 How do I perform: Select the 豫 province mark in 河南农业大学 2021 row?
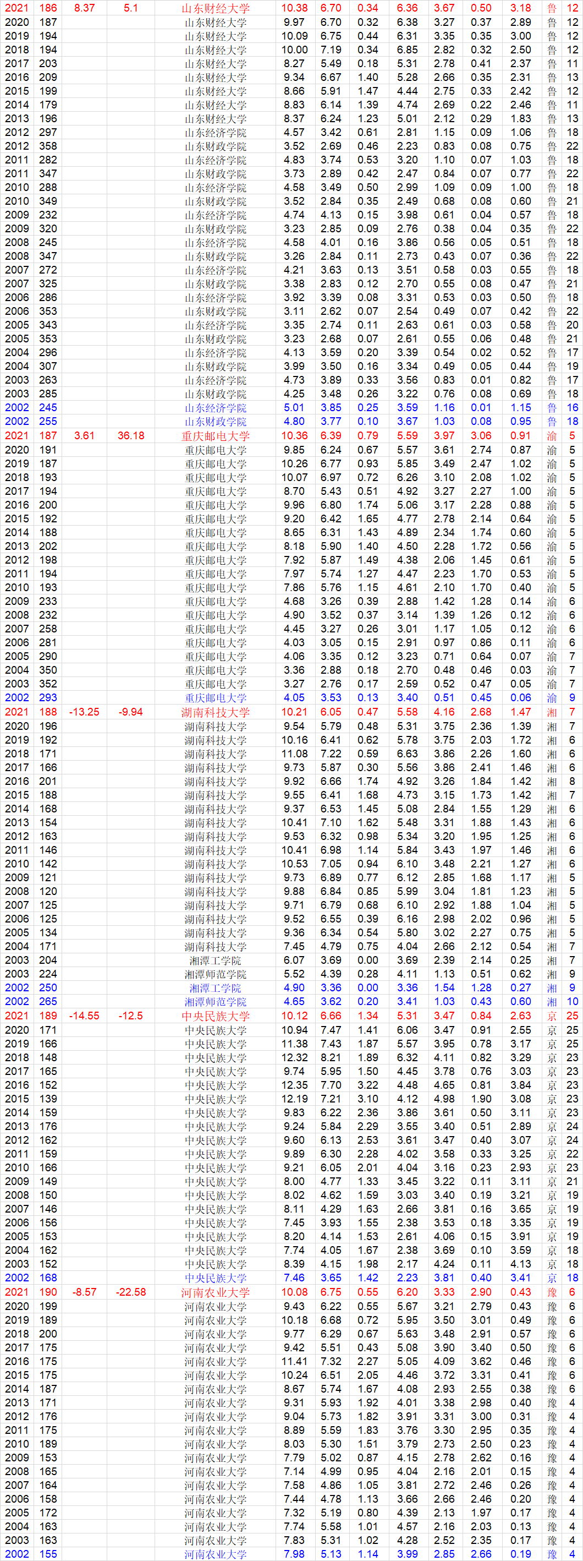click(x=552, y=1292)
